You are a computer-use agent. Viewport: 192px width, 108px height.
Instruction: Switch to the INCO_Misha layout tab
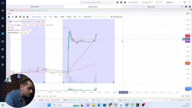pos(35,7)
